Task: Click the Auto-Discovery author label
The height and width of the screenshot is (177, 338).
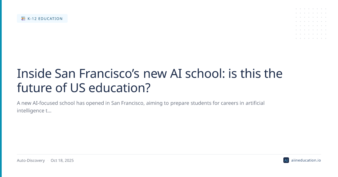Action: [31, 161]
